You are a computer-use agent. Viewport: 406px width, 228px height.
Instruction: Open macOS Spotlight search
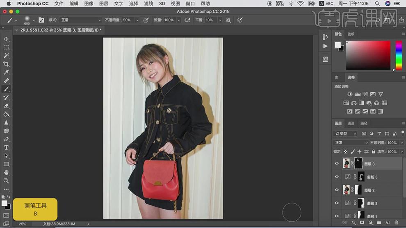coord(377,4)
